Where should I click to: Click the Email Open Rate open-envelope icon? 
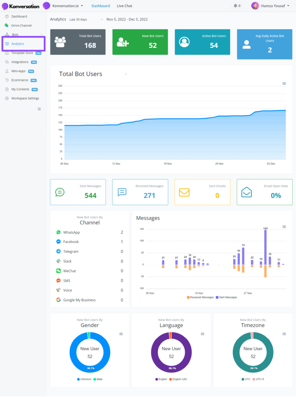pyautogui.click(x=246, y=192)
